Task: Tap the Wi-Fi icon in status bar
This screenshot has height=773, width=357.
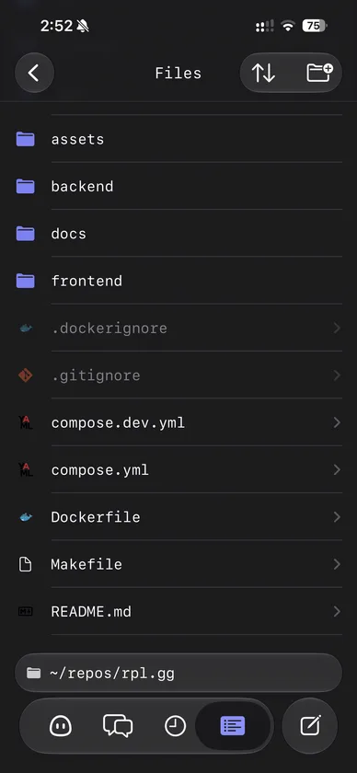Action: pos(287,26)
